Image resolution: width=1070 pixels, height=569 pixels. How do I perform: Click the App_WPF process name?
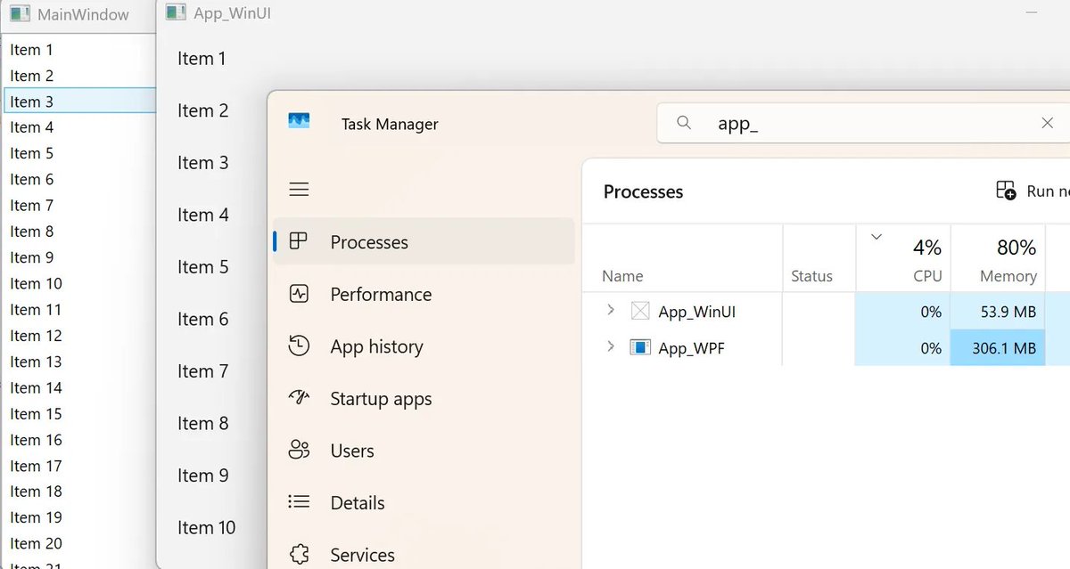691,348
